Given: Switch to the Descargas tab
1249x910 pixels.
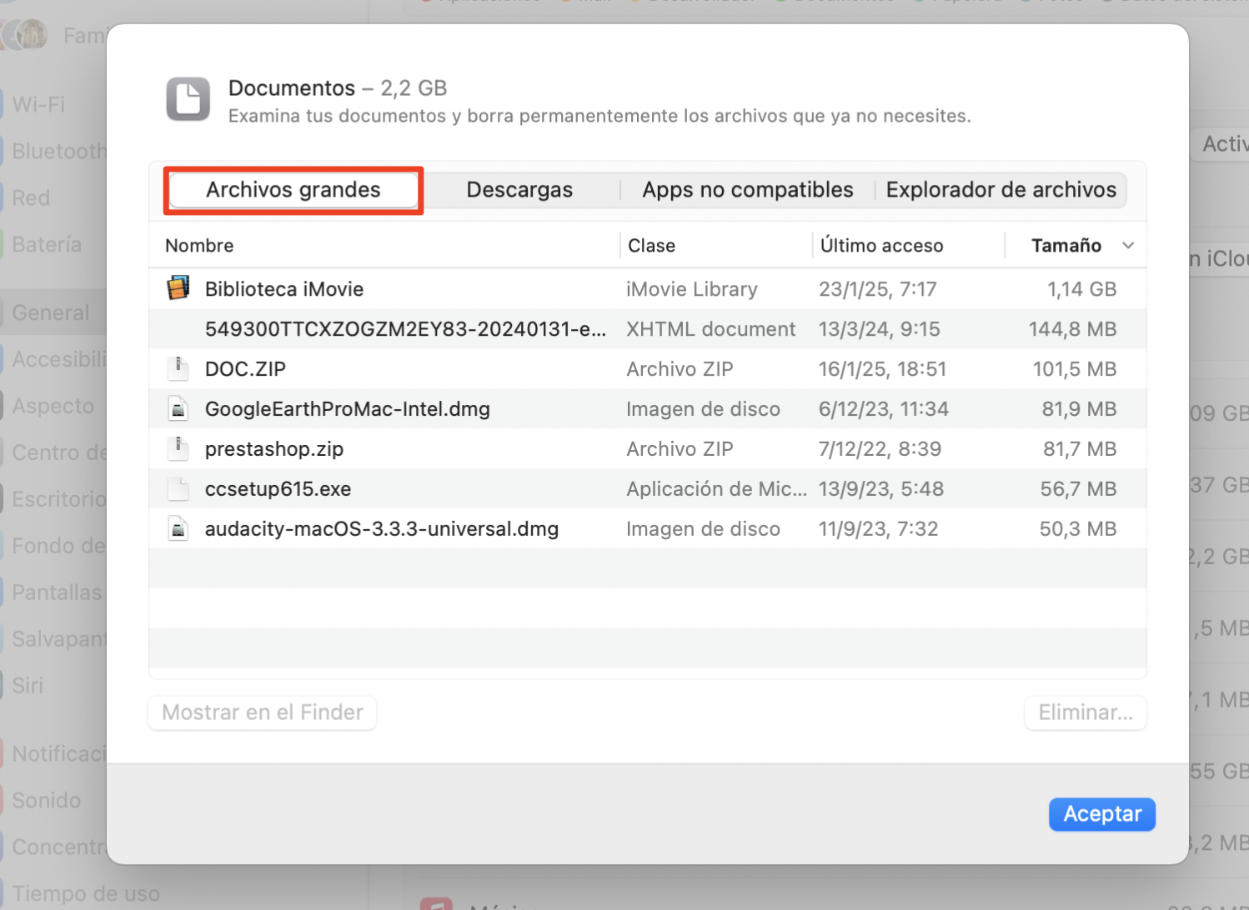Looking at the screenshot, I should pos(520,189).
